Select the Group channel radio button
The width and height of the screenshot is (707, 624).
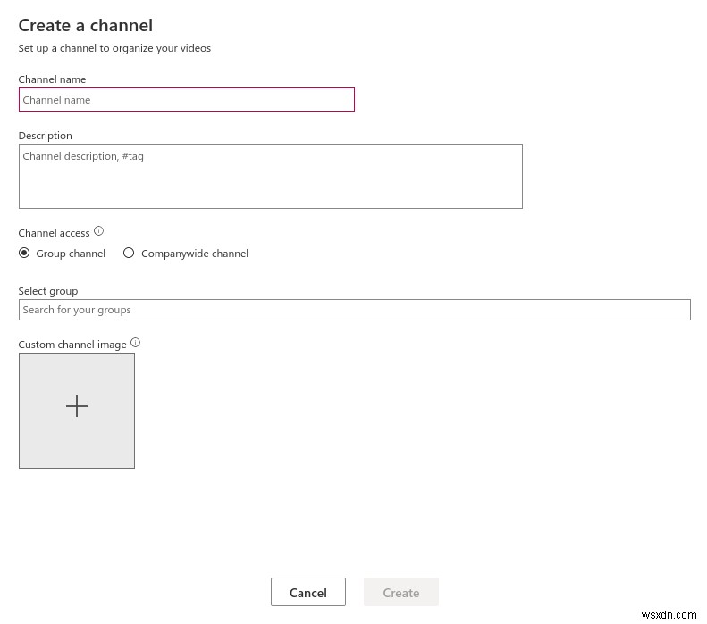coord(24,253)
